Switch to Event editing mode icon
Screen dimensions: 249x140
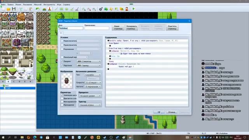pyautogui.click(x=49, y=9)
